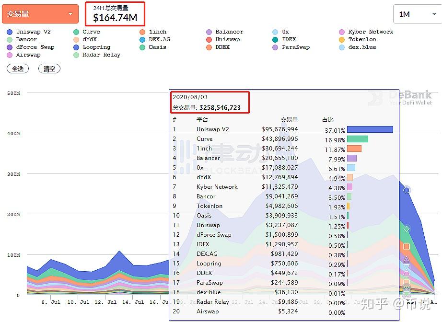Click the 占比 column header in tooltip
The image size is (442, 322).
point(328,120)
